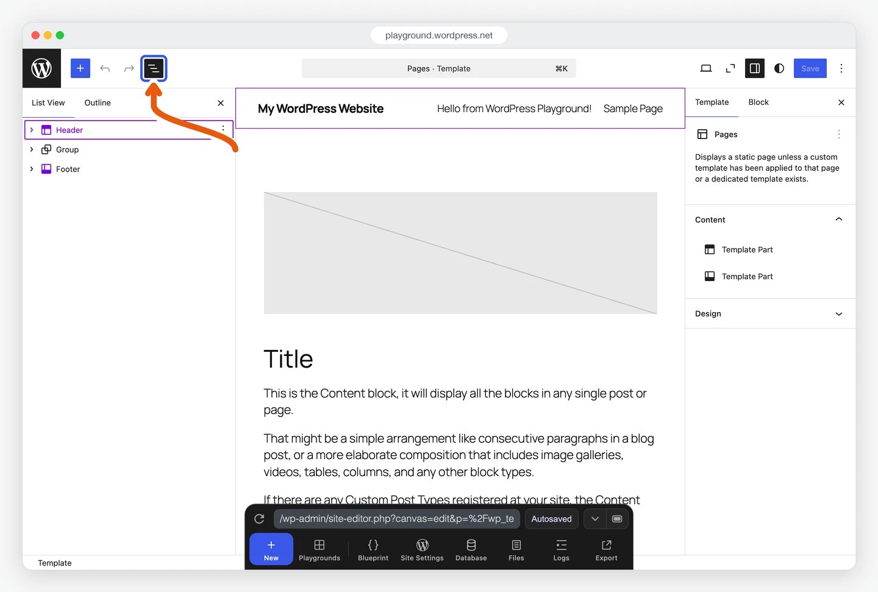This screenshot has width=878, height=592.
Task: Select the Group block row
Action: (x=129, y=149)
